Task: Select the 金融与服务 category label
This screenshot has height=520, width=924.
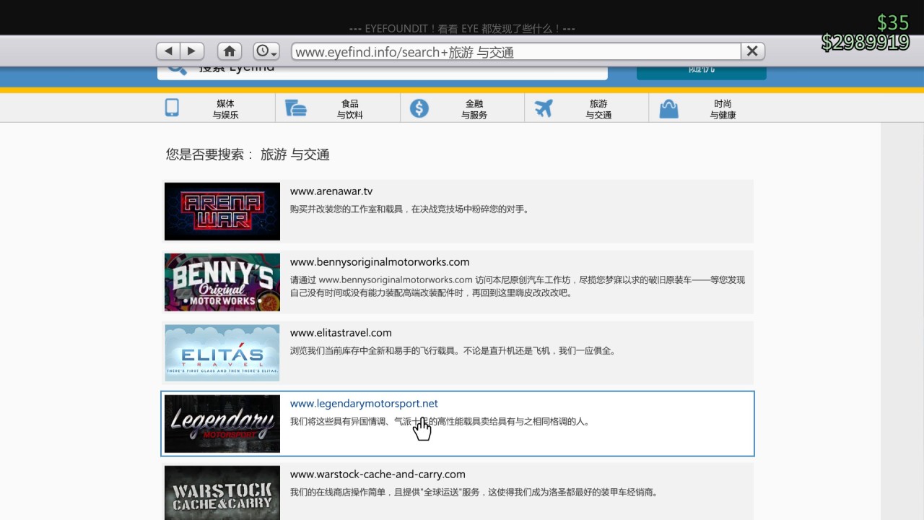Action: [x=474, y=109]
